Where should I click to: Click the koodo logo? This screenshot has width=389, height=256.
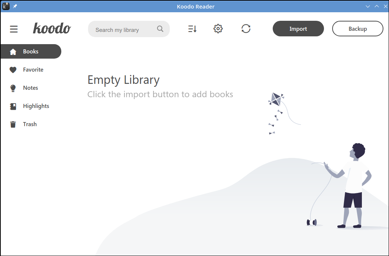click(x=52, y=28)
